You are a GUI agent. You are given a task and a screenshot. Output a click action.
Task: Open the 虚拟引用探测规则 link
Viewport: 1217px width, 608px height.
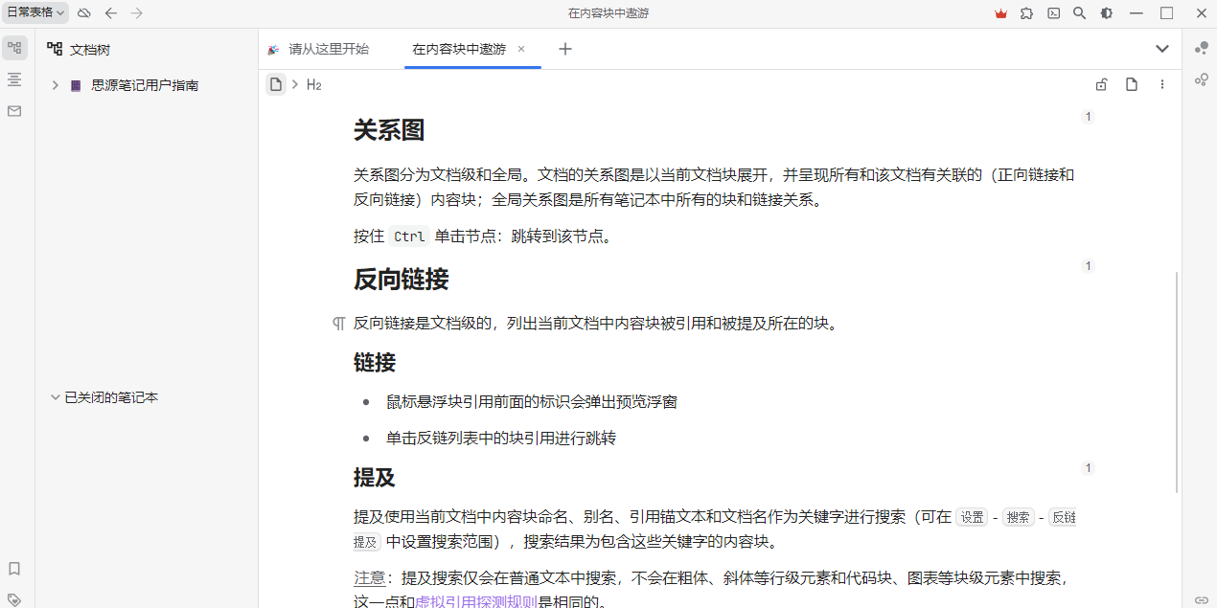[475, 601]
